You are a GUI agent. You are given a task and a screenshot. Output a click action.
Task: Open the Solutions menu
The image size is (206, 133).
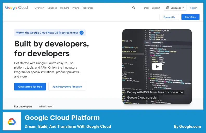(x=52, y=8)
